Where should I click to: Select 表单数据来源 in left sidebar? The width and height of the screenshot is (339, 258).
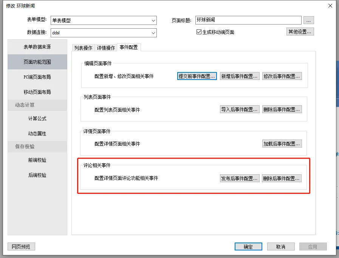coord(37,47)
